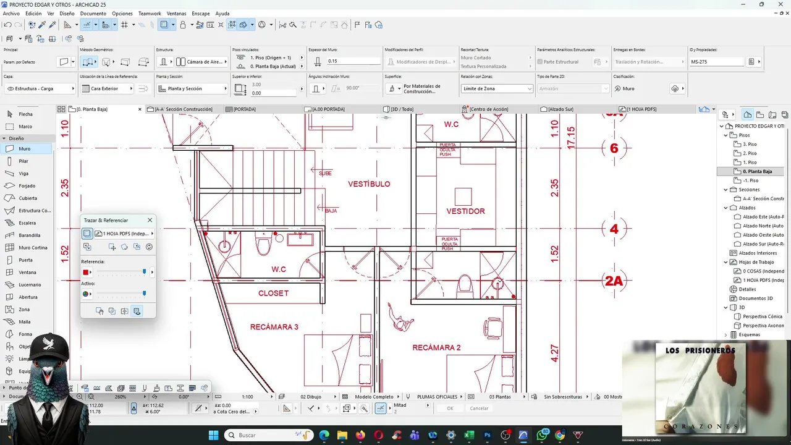Click swap reference with active icon

pos(87,247)
